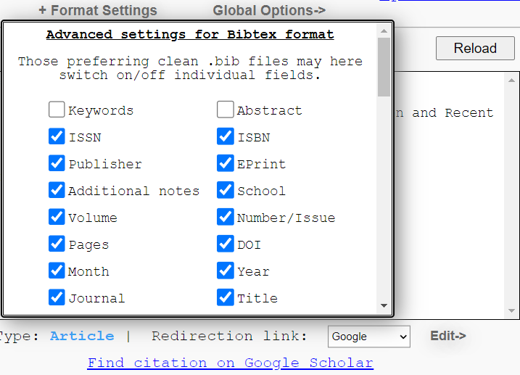The width and height of the screenshot is (520, 375).
Task: Uncheck the ISBN checkbox
Action: (x=225, y=136)
